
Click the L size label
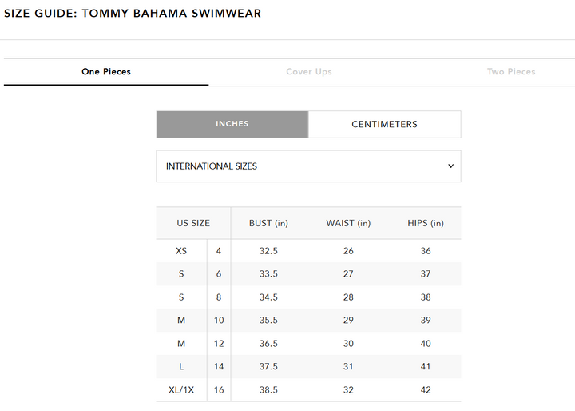181,366
